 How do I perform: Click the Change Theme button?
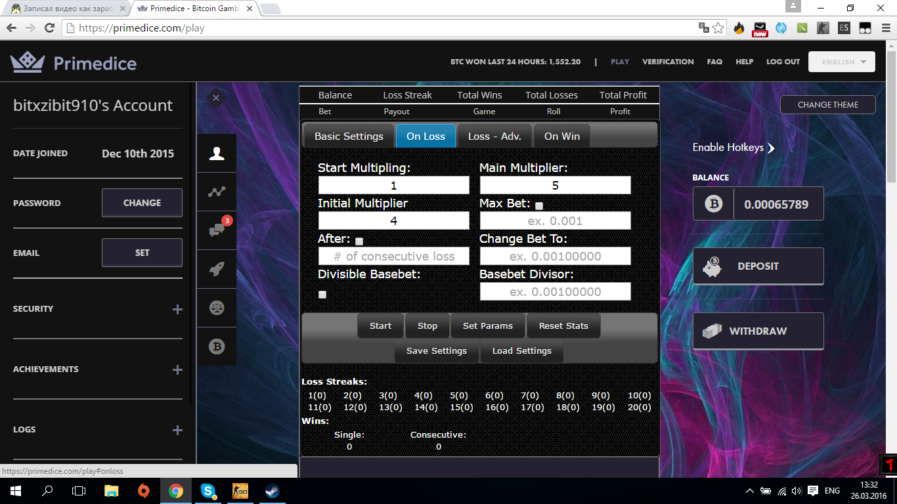click(828, 105)
